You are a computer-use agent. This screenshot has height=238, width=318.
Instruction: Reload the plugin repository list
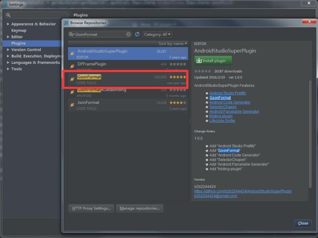(137, 34)
